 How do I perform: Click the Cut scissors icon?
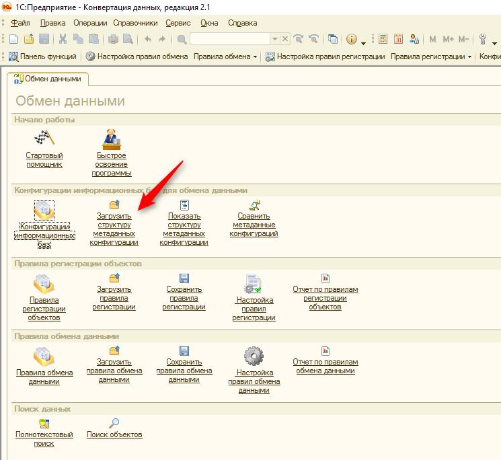63,39
